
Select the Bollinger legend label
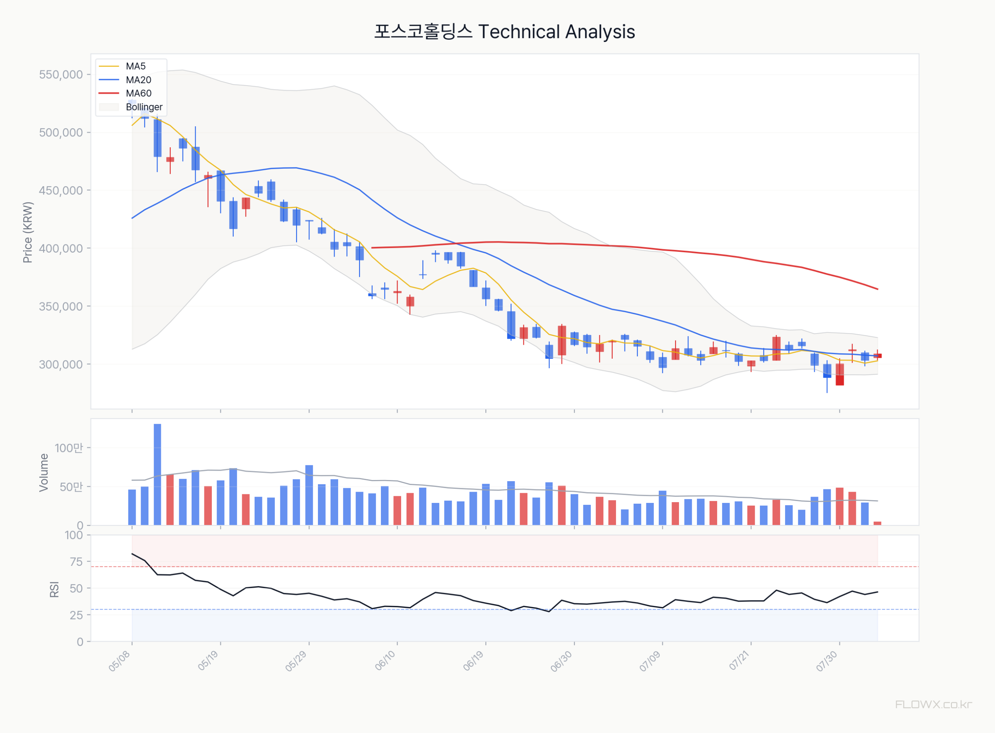pos(144,107)
